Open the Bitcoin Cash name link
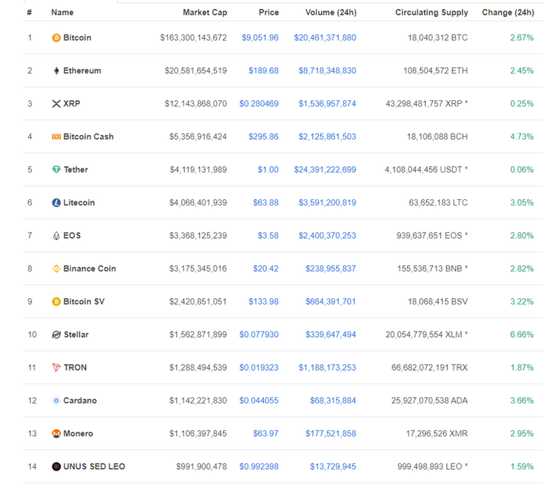The image size is (543, 484). point(88,136)
